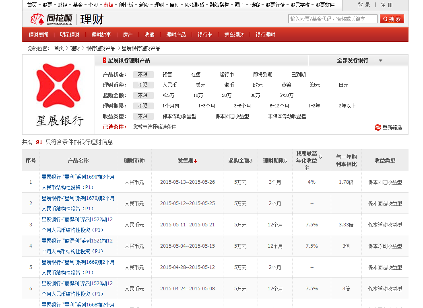Select 不限 for 理财币种
This screenshot has width=423, height=308.
click(x=143, y=85)
